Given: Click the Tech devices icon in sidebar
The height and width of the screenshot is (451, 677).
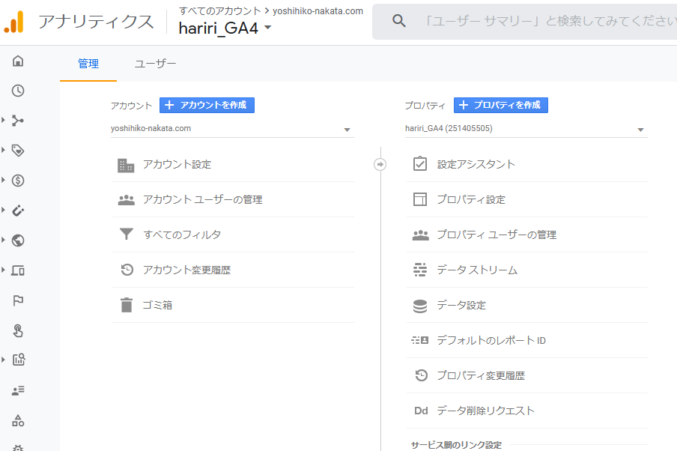Looking at the screenshot, I should (x=18, y=270).
